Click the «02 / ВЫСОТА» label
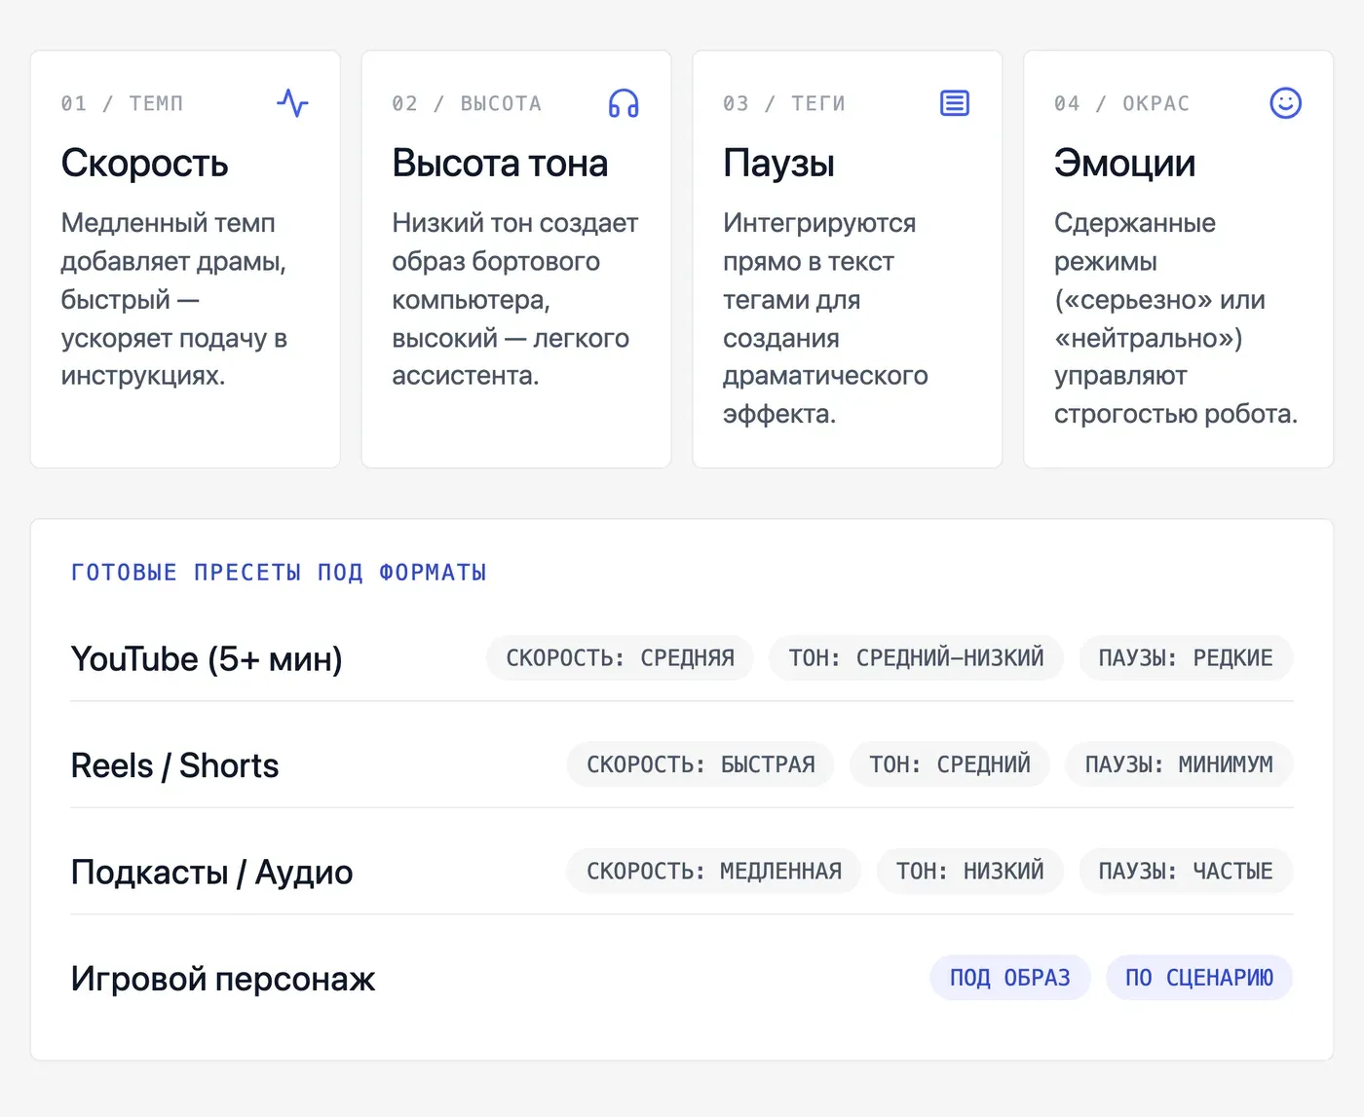Screen dimensions: 1364x1117 (x=467, y=103)
